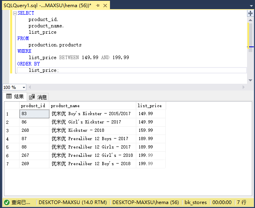255x208 pixels.
Task: Click the 00:00:00 elapsed time status
Action: [222, 202]
